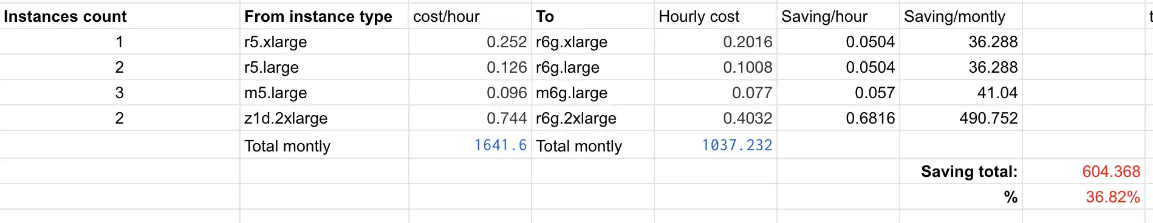
Task: Click the Saving/montly header cell
Action: point(960,16)
